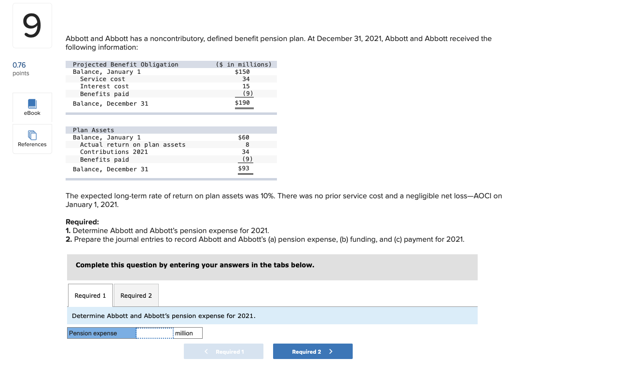The height and width of the screenshot is (387, 620).
Task: Switch to the Required 1 tab
Action: tap(90, 295)
